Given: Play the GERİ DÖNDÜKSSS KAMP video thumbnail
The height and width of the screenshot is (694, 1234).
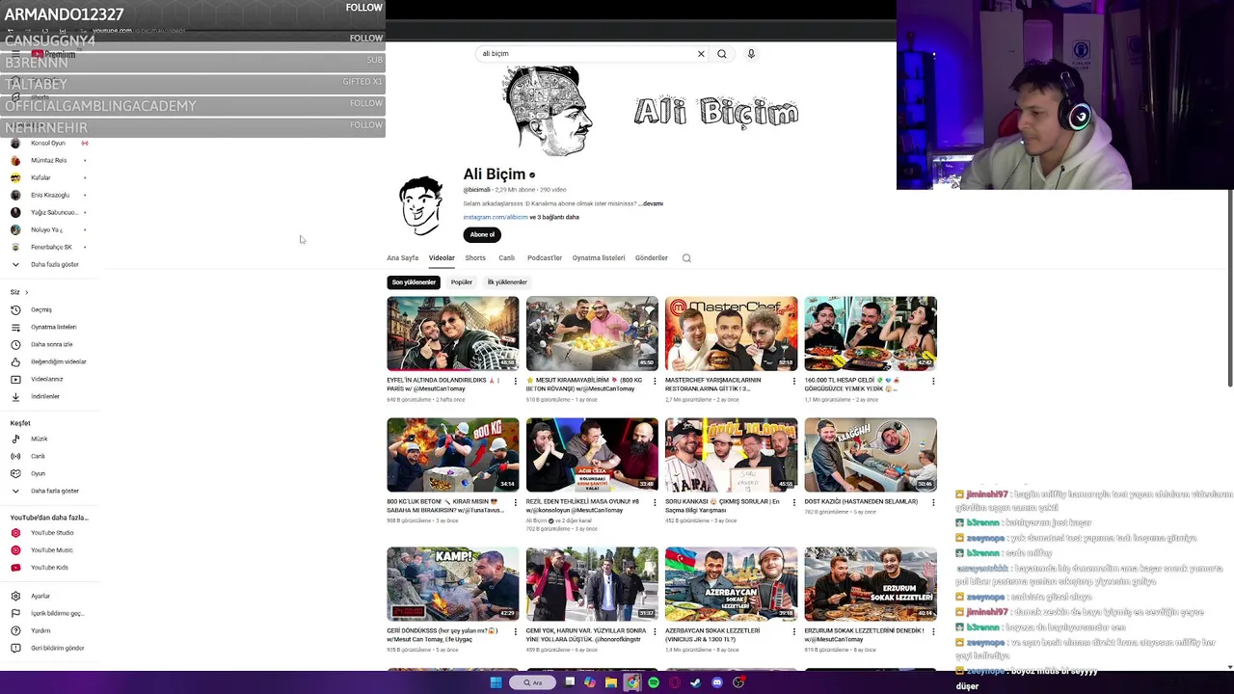Looking at the screenshot, I should click(453, 584).
